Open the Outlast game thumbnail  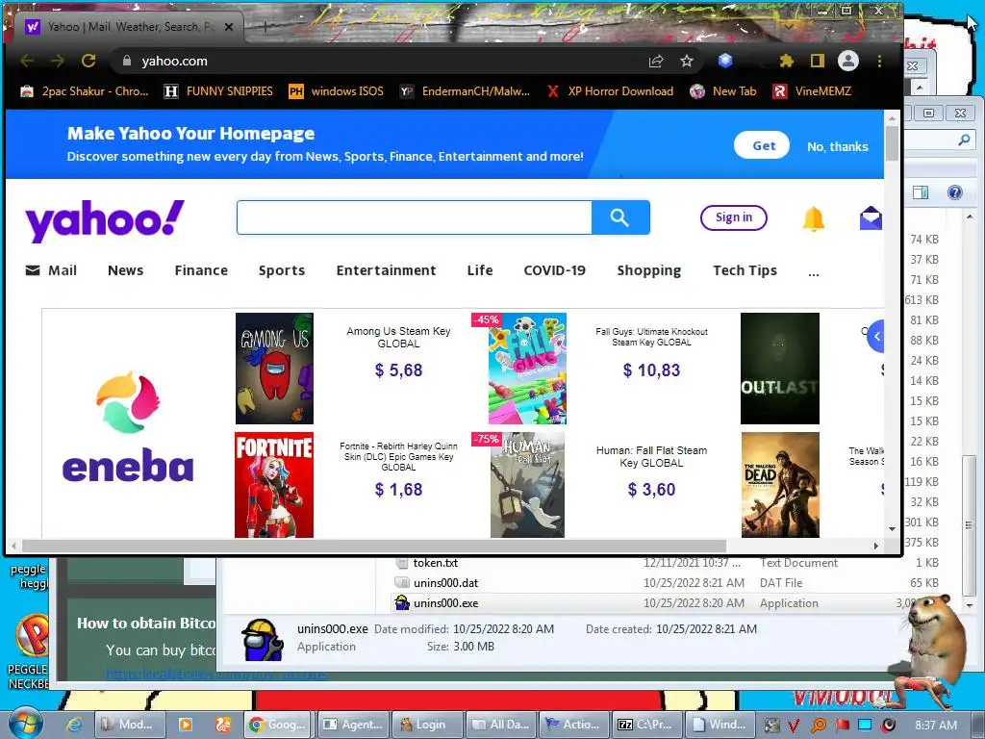pos(779,369)
